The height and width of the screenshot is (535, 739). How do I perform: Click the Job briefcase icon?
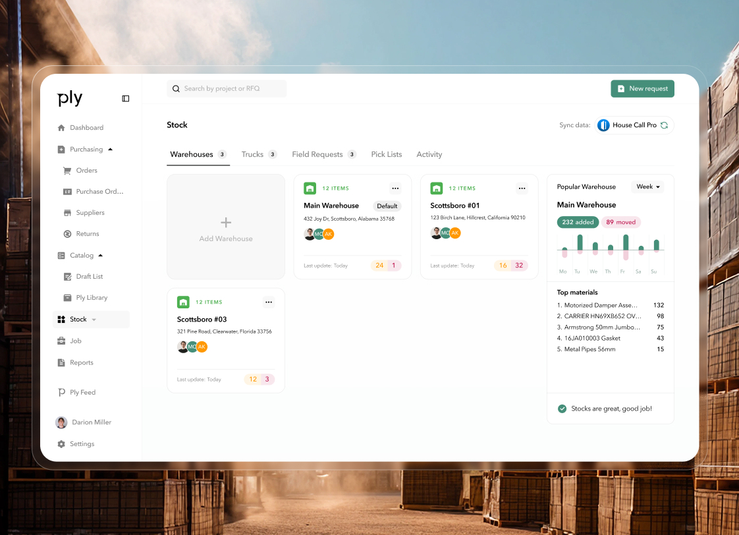pyautogui.click(x=61, y=341)
